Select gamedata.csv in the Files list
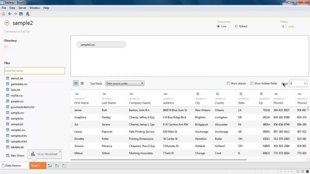The height and width of the screenshot is (174, 310). tap(19, 84)
